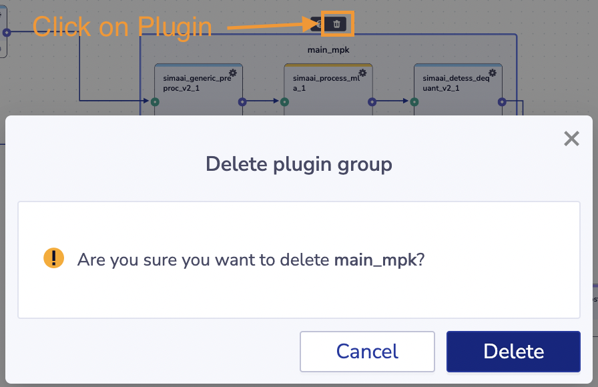The height and width of the screenshot is (387, 598).
Task: Select the purple output port on simaai_detess_dequant_v2_1
Action: coord(501,102)
